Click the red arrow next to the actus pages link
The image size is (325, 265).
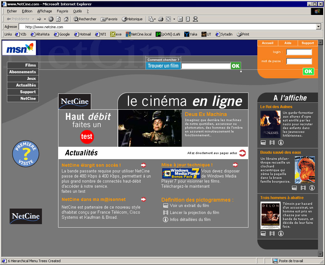coord(242,153)
